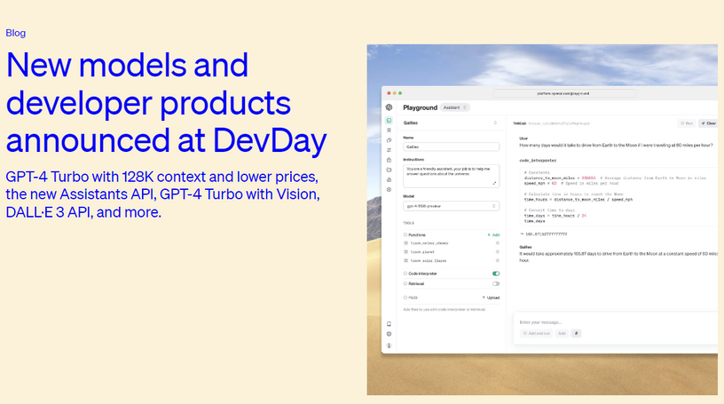Click the Run button in the thread header
Image resolution: width=724 pixels, height=404 pixels.
687,123
